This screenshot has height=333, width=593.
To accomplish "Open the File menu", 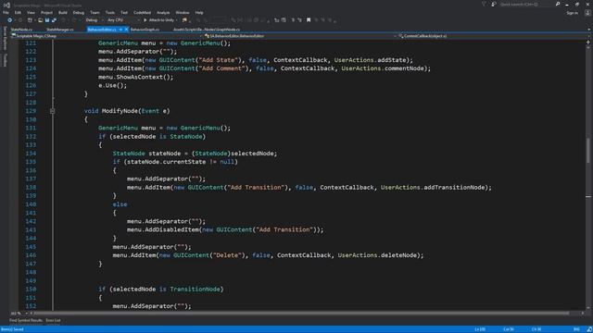I will (6, 12).
